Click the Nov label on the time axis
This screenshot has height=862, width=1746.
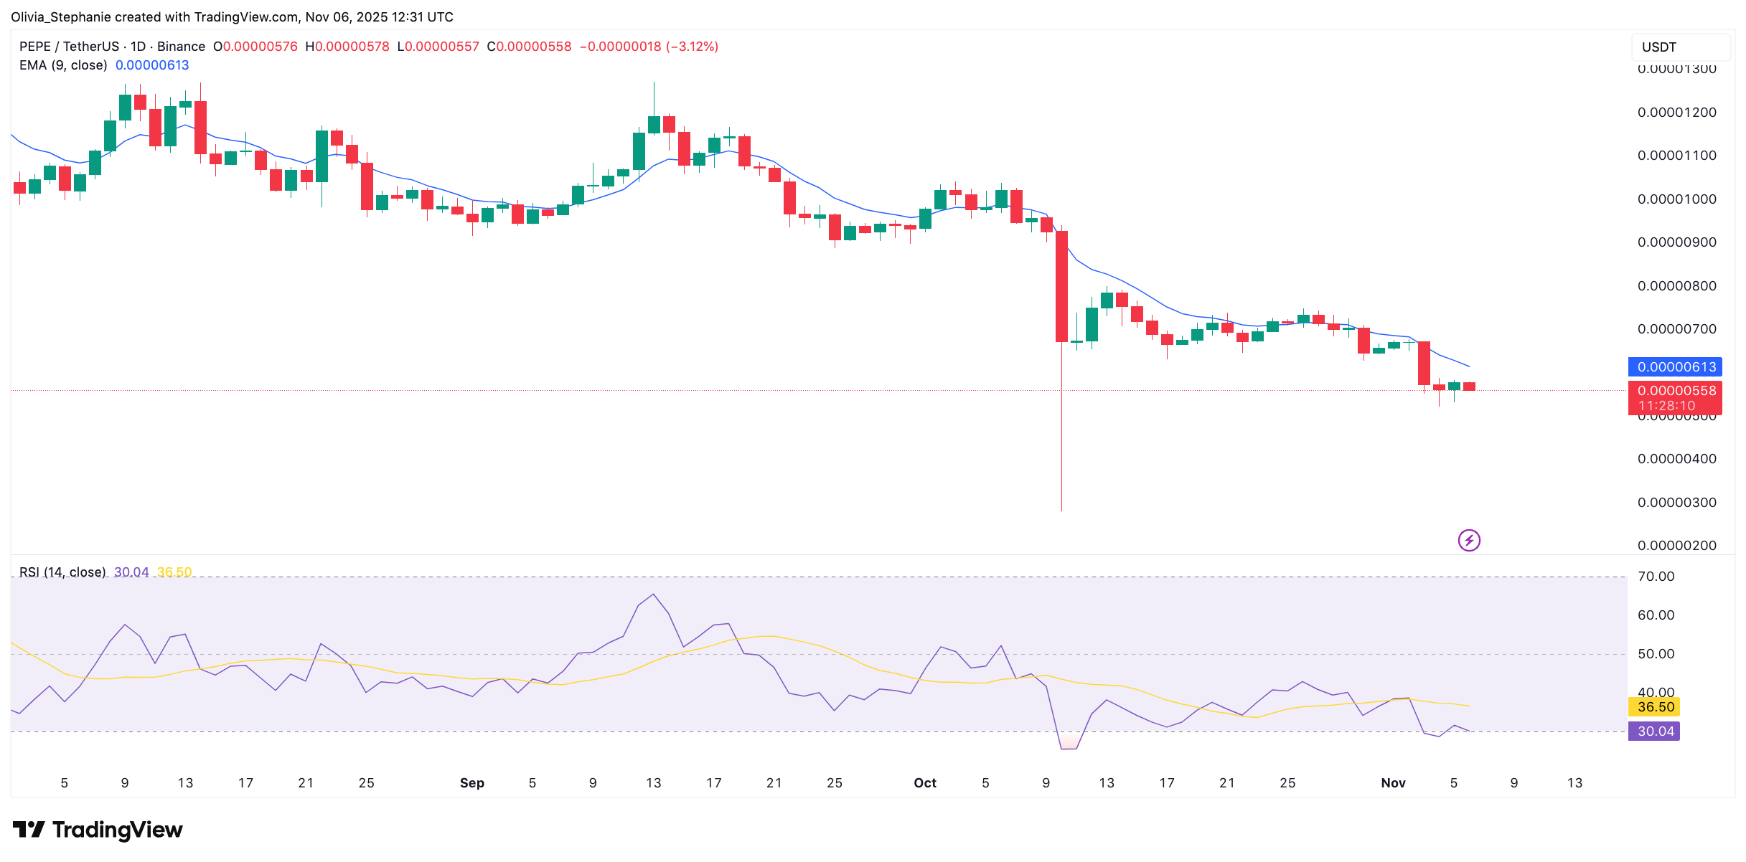click(x=1393, y=783)
